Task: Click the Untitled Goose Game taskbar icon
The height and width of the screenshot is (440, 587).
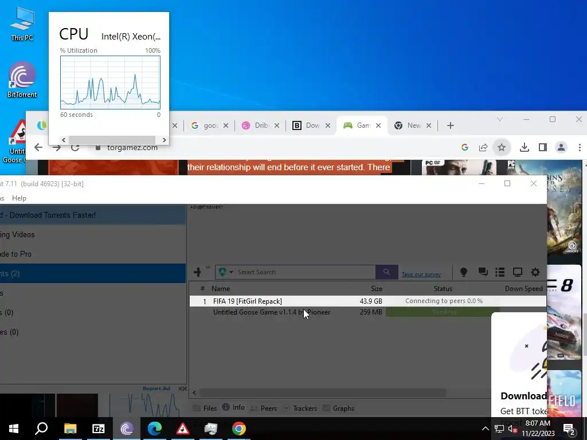Action: tap(182, 429)
